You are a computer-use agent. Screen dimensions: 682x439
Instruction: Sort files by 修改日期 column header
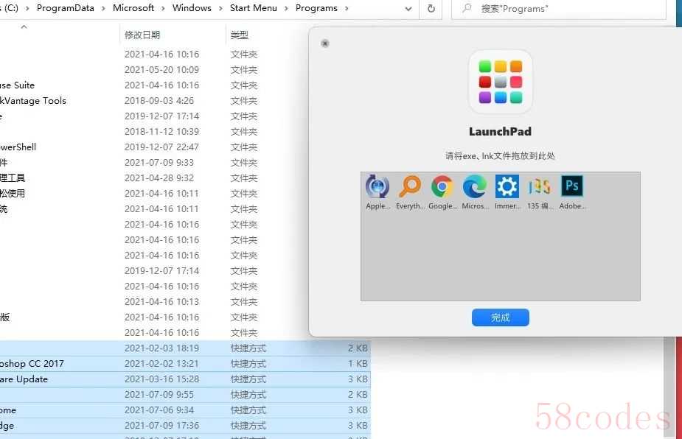pyautogui.click(x=142, y=35)
